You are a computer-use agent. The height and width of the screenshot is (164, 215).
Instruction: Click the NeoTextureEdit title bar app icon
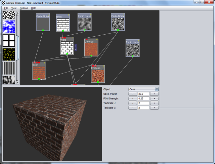point(3,3)
